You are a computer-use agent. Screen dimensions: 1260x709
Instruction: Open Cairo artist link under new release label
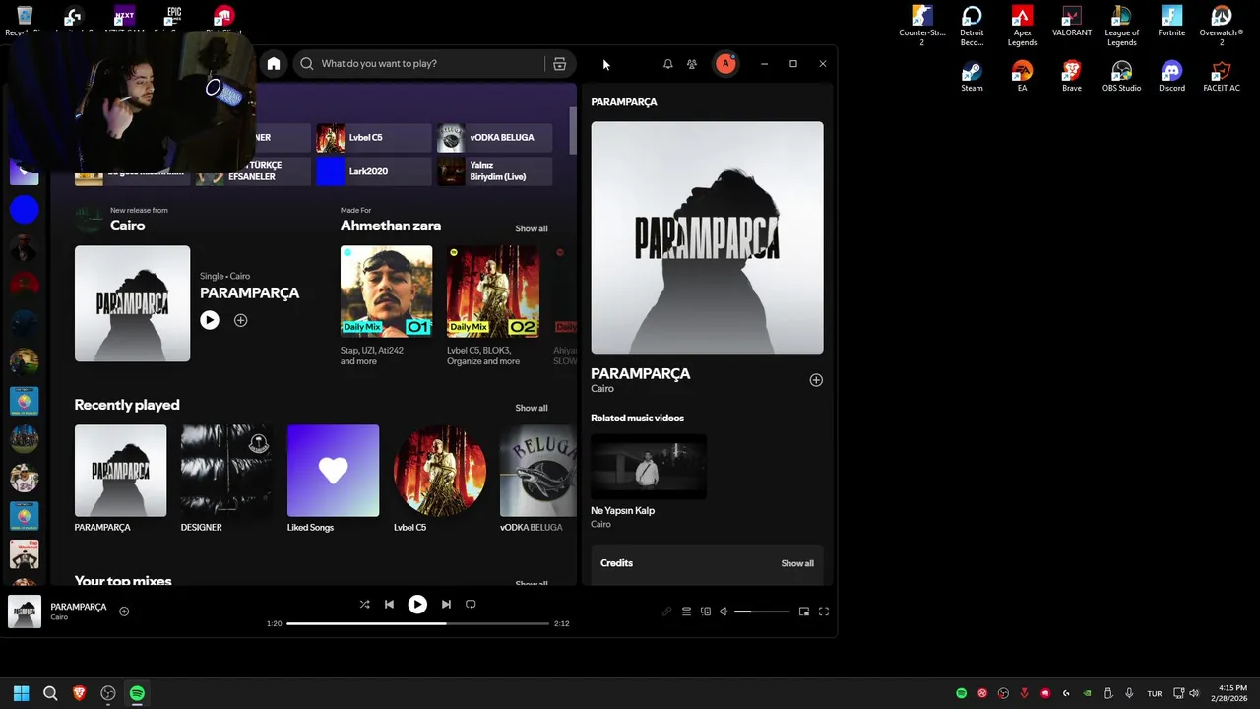(128, 226)
